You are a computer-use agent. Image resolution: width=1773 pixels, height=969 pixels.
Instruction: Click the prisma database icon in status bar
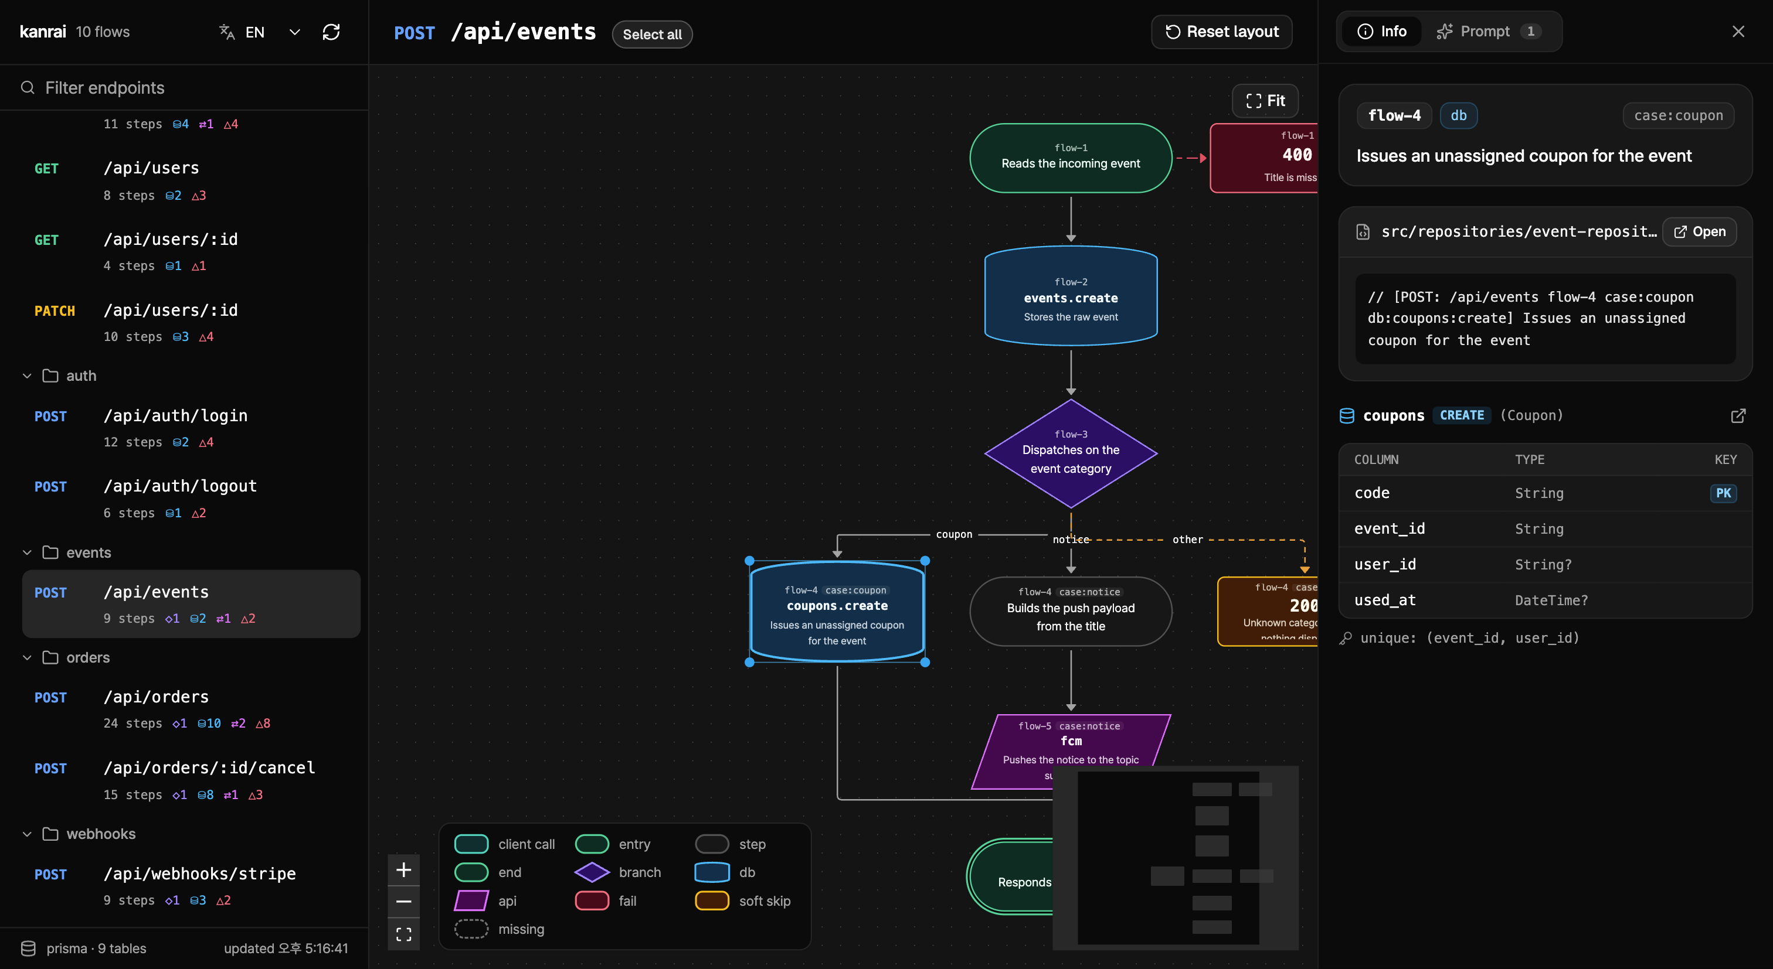click(28, 948)
